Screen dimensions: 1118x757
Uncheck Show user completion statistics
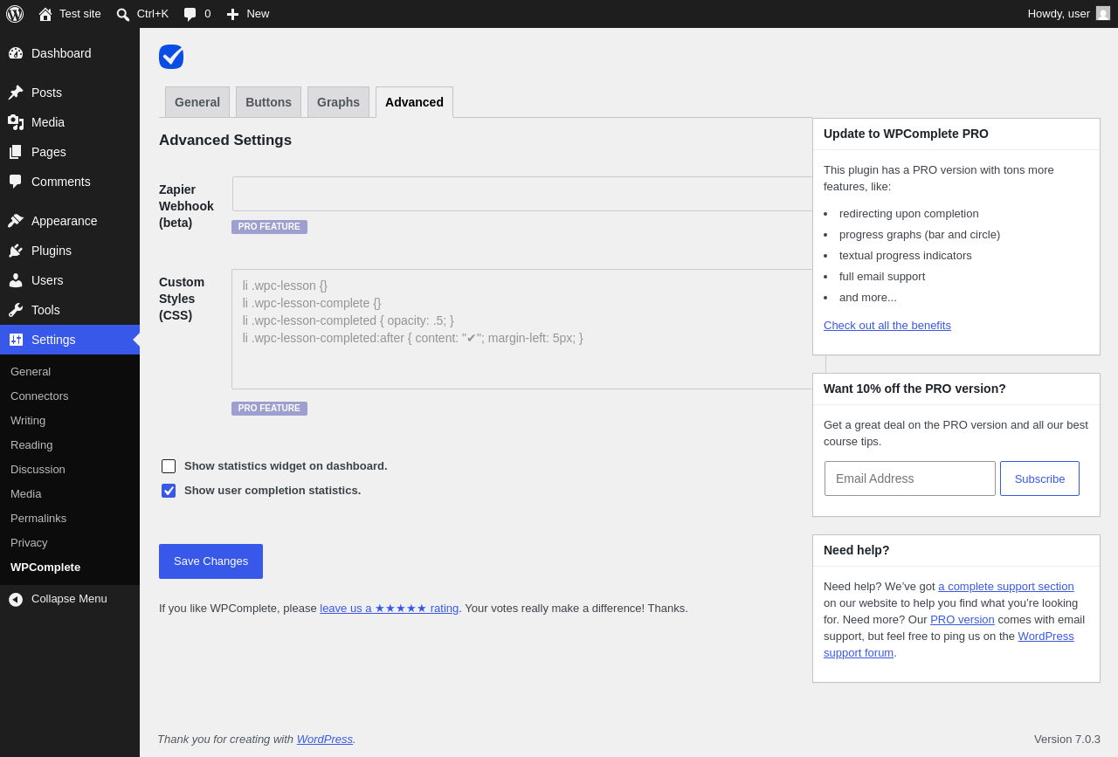[169, 491]
